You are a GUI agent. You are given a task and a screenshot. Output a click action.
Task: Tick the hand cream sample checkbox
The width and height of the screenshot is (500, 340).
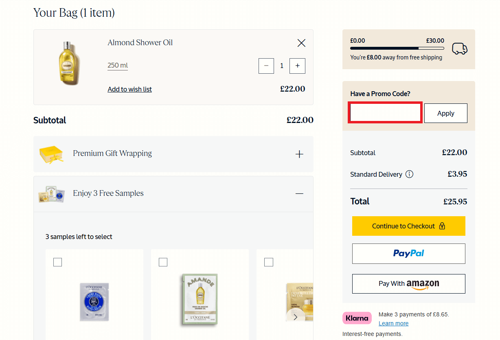pyautogui.click(x=57, y=262)
